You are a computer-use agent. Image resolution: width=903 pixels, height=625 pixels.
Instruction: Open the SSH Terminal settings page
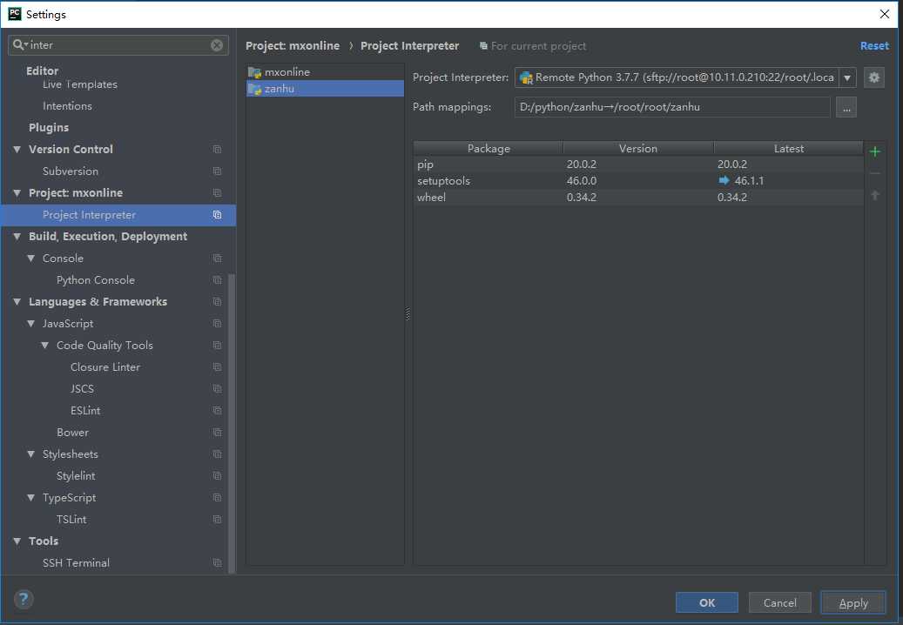(x=76, y=563)
